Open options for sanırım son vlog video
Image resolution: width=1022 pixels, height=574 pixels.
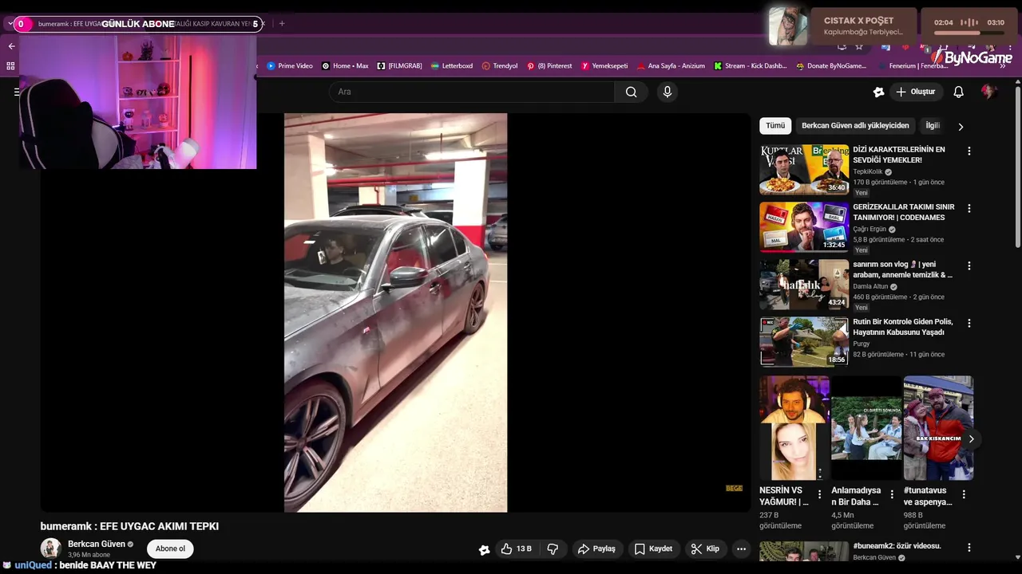pos(969,265)
